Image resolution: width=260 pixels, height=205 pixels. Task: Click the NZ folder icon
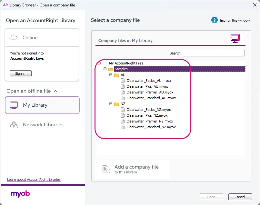point(117,104)
